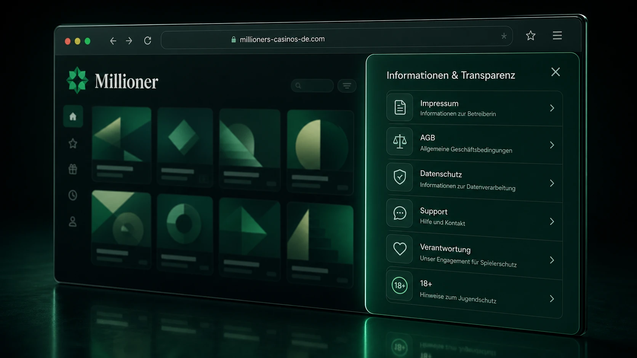Click 'Unser Engagement für Spielerschutz' subtitle
637x358 pixels.
[x=468, y=261]
